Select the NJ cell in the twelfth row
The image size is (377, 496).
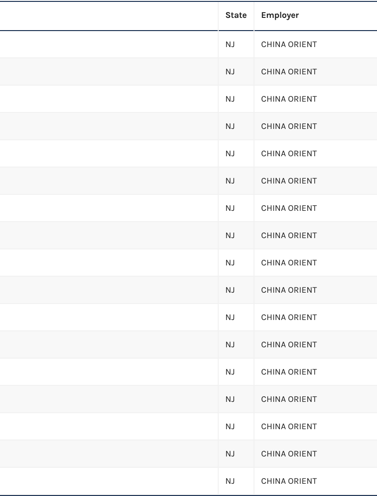tap(230, 345)
